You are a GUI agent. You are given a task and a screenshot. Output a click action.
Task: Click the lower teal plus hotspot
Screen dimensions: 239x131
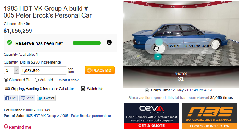point(158,56)
